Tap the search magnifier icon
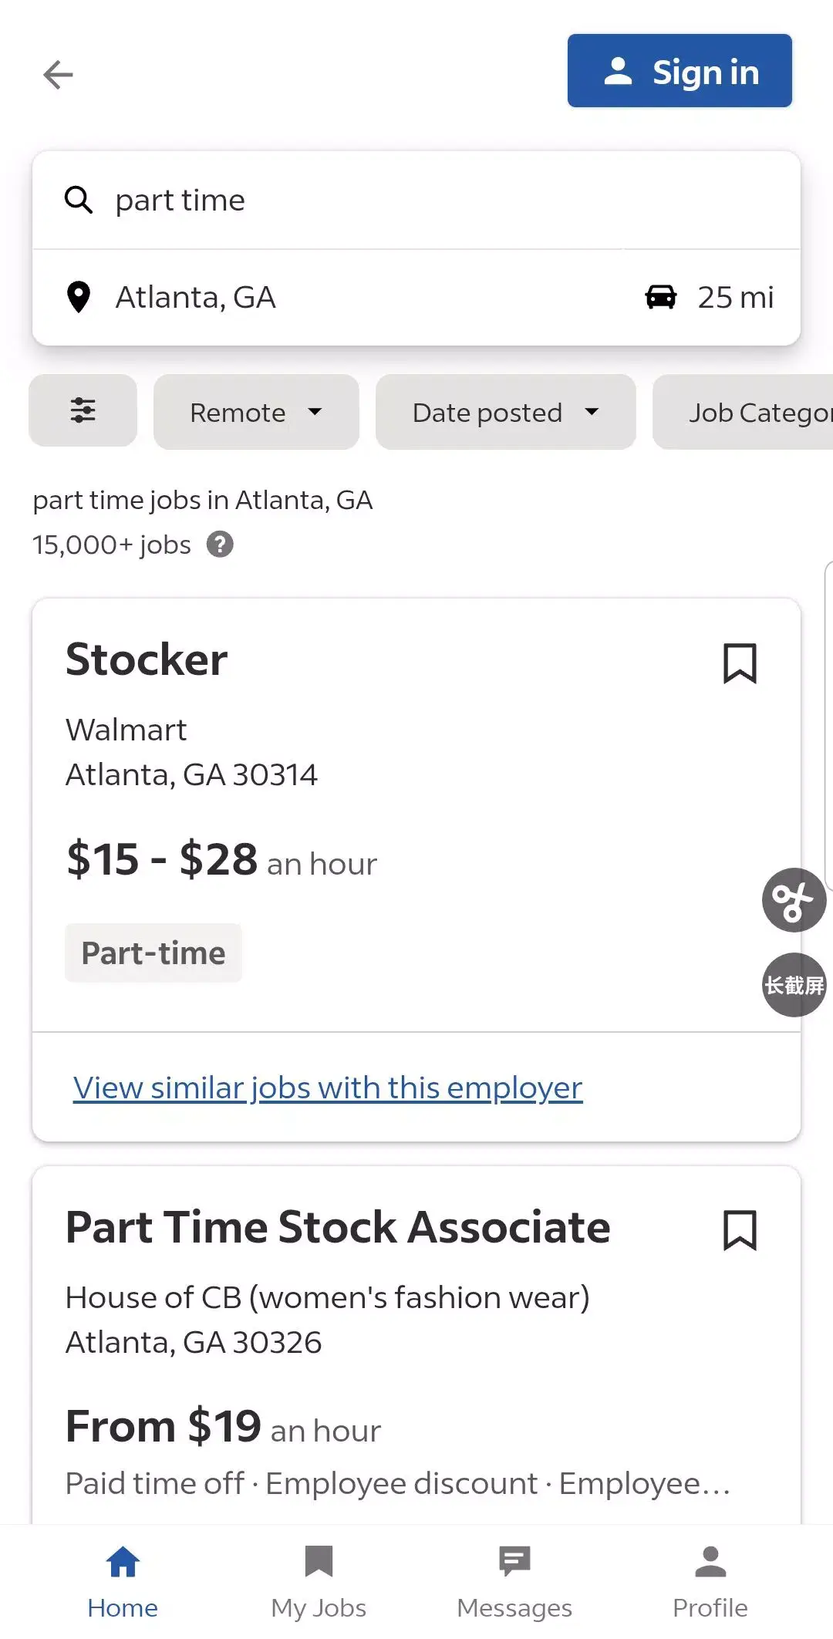 [79, 200]
